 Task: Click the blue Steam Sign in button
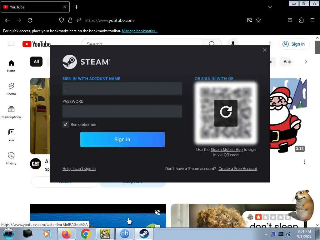122,139
